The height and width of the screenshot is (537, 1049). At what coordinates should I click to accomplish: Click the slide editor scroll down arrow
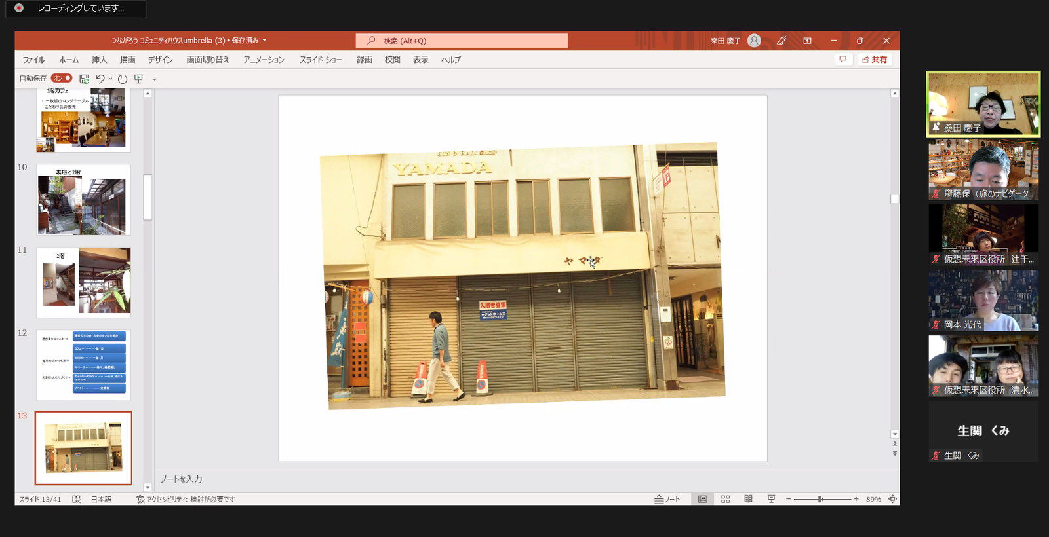[894, 434]
